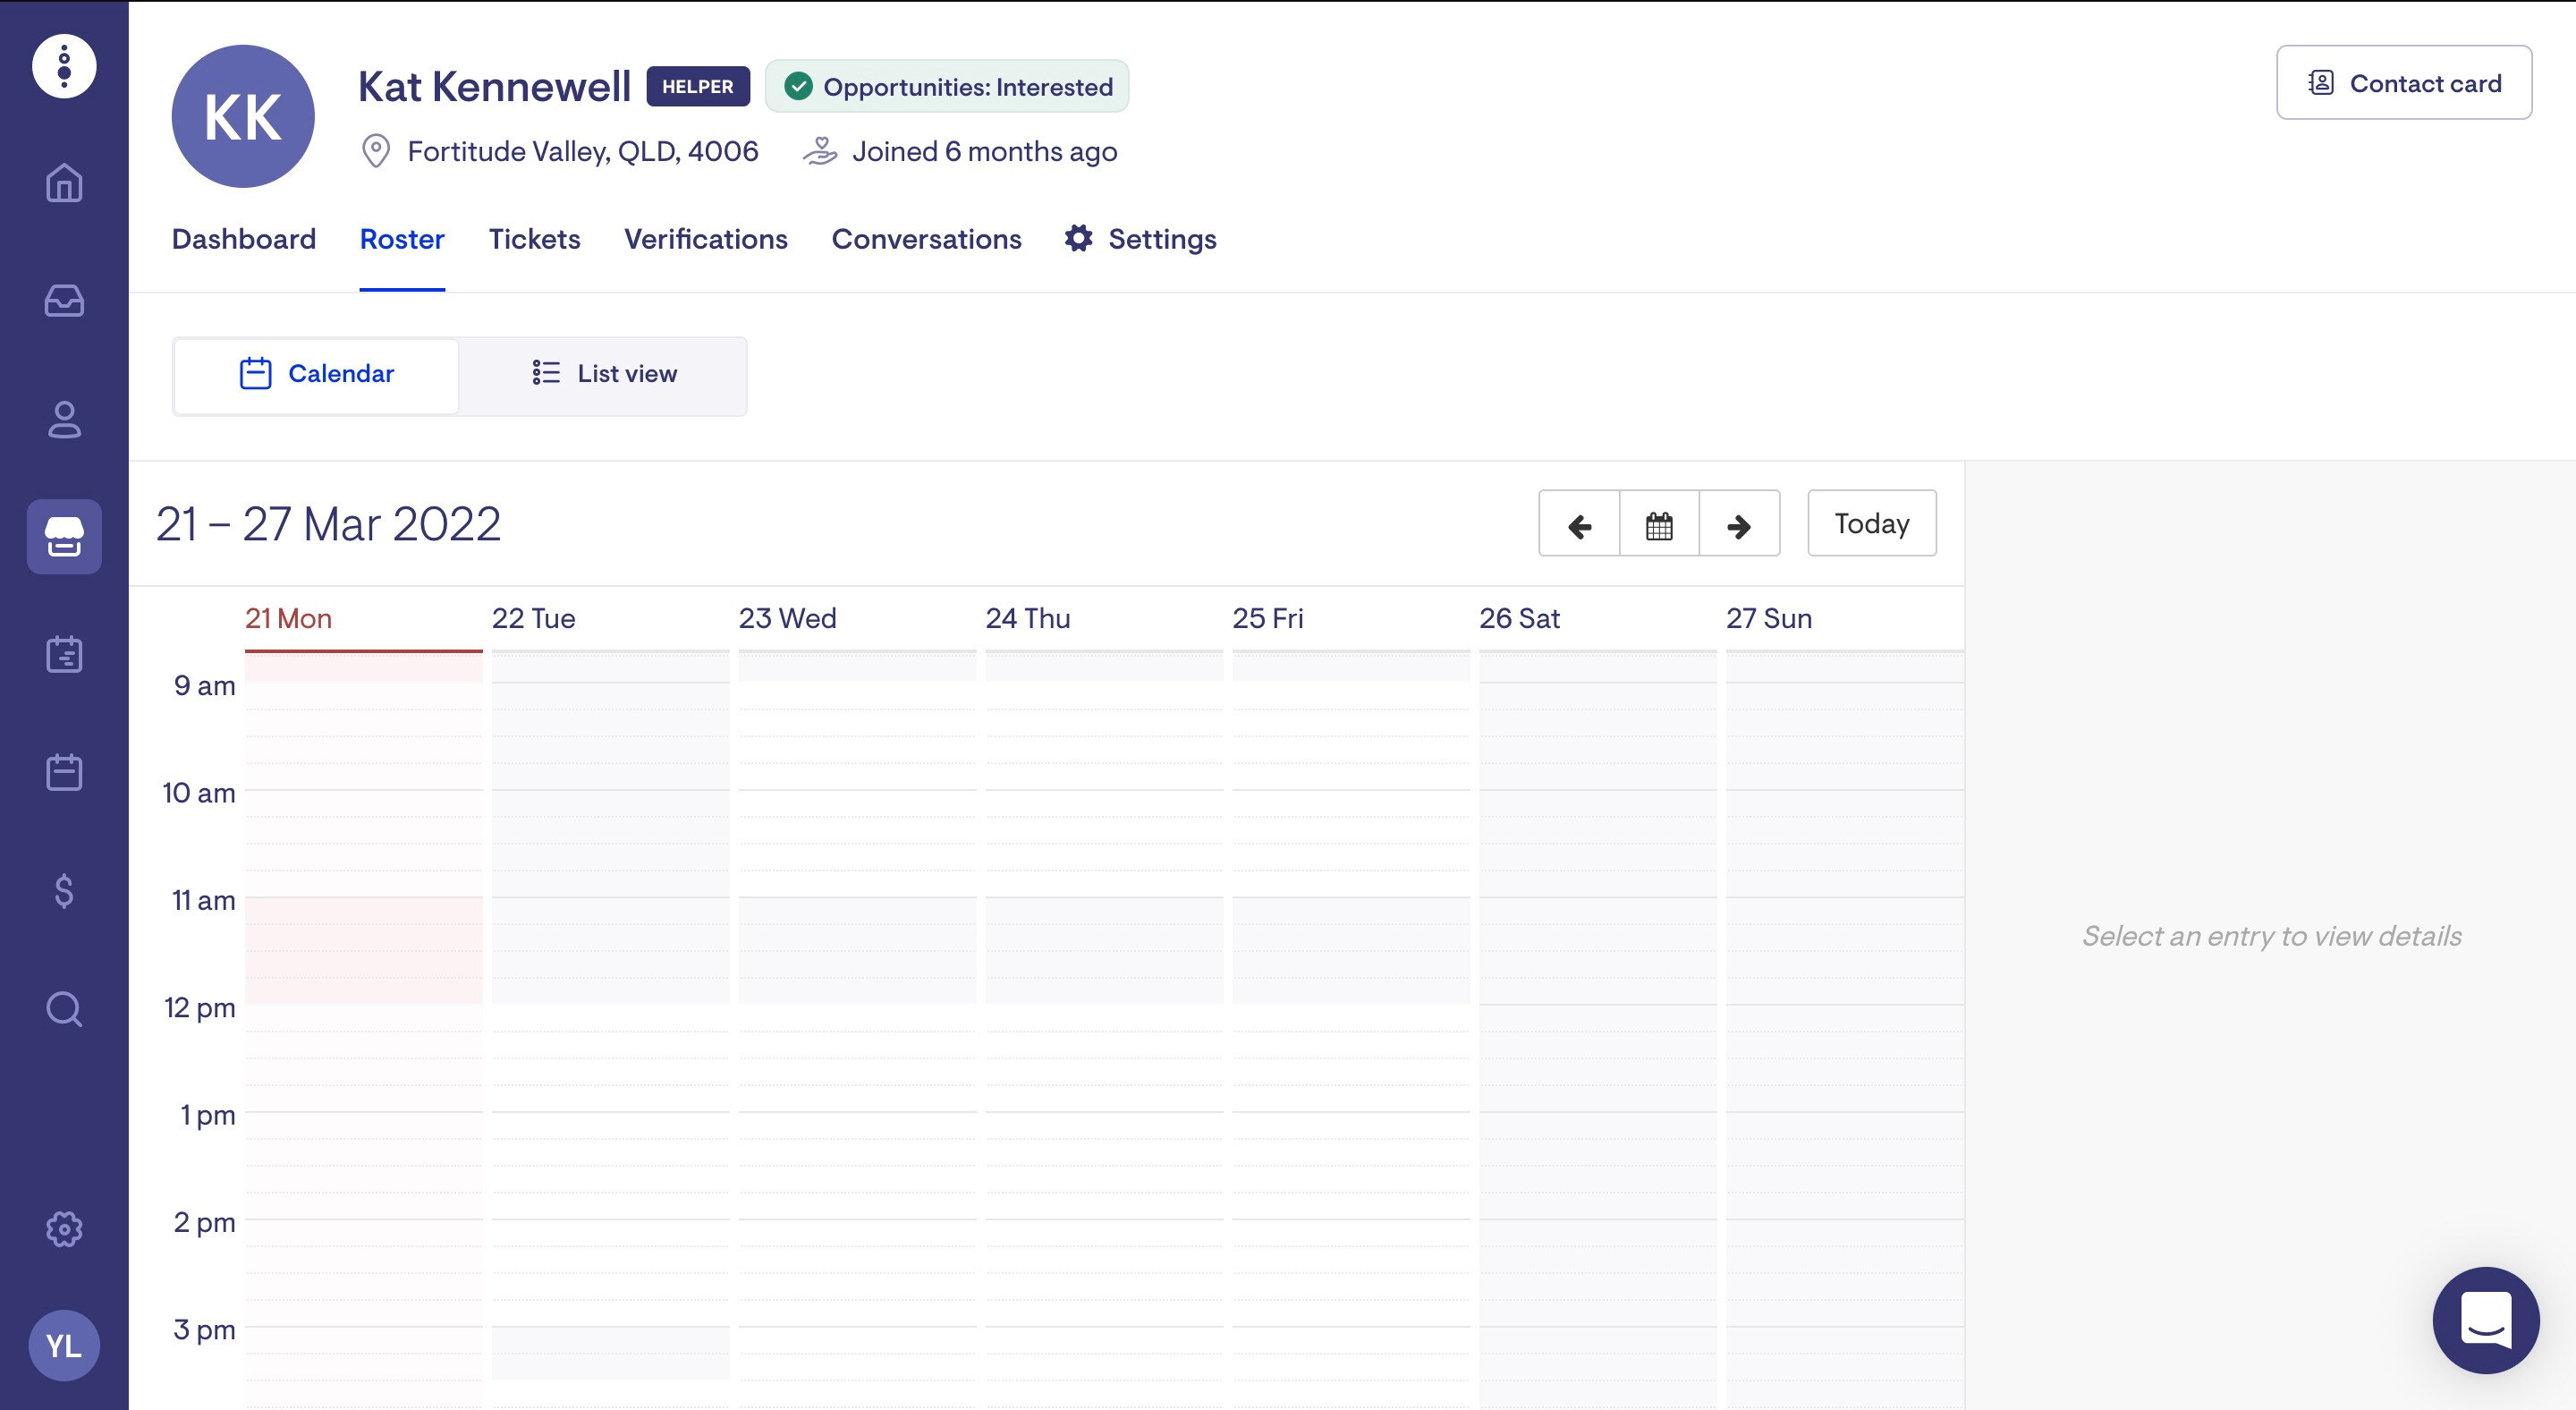Image resolution: width=2576 pixels, height=1410 pixels.
Task: Open the Conversations tab
Action: pyautogui.click(x=926, y=239)
